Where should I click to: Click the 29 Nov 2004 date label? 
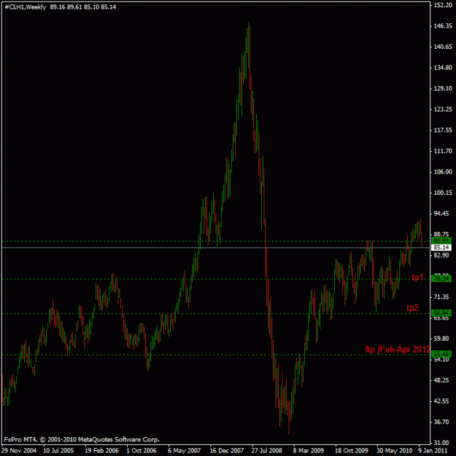[19, 451]
